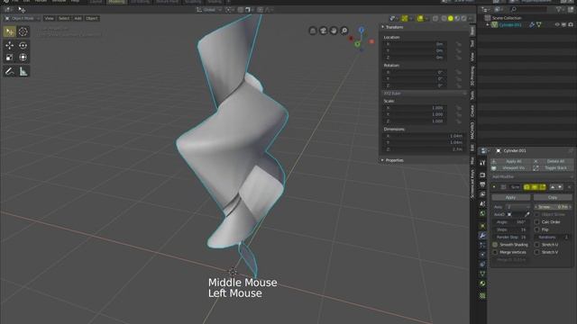The width and height of the screenshot is (577, 324).
Task: Open the View menu in viewport header
Action: pos(49,18)
